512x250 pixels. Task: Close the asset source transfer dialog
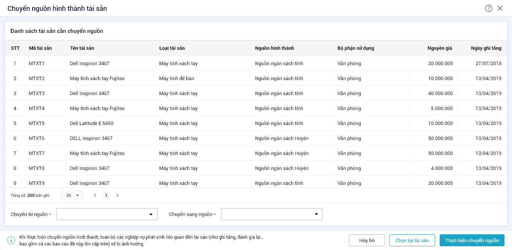coord(500,8)
